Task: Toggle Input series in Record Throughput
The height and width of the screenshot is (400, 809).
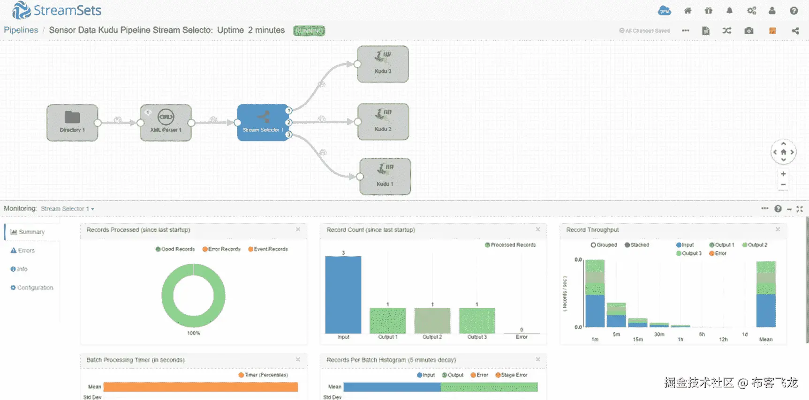Action: tap(685, 245)
